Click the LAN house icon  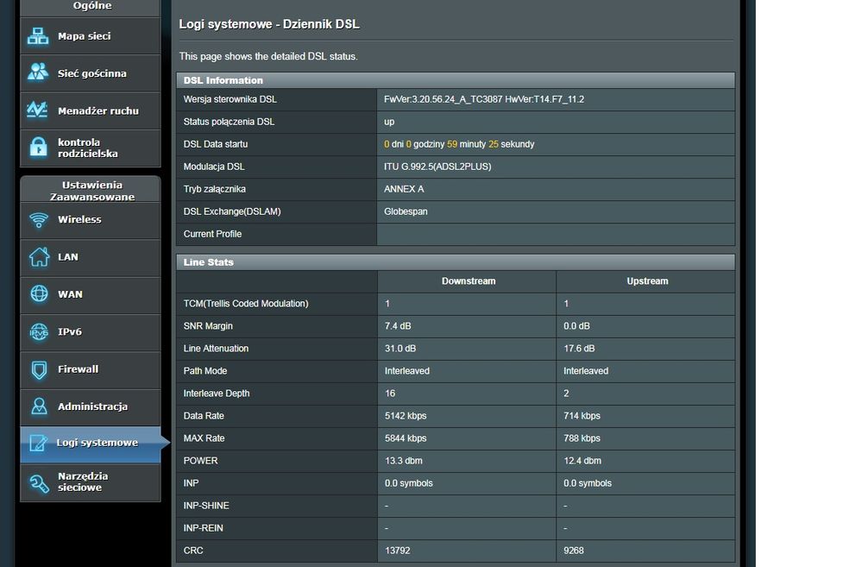(39, 257)
